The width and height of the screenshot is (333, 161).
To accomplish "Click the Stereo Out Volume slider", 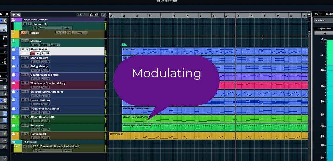I will [47, 28].
